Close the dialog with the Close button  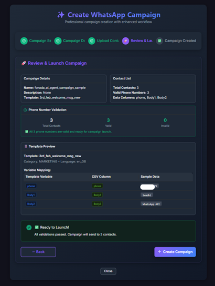click(108, 271)
